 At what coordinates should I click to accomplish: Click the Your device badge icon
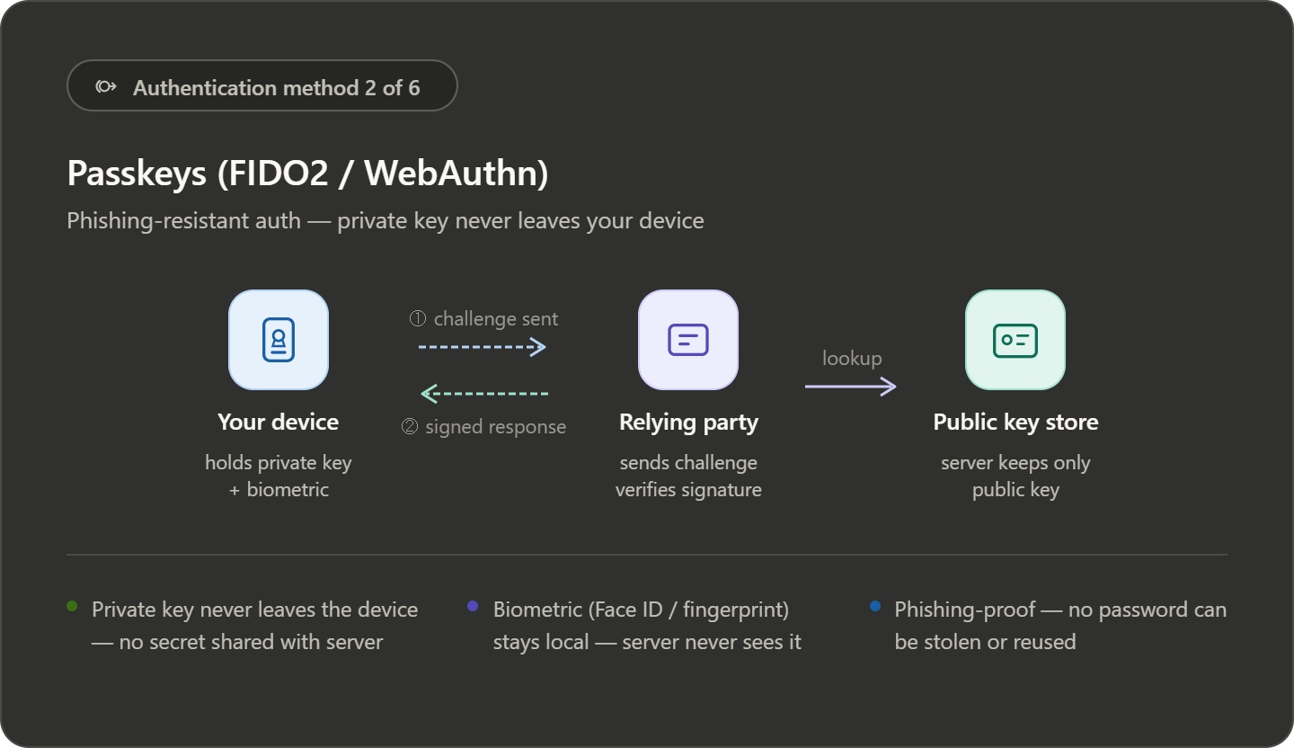pyautogui.click(x=279, y=340)
